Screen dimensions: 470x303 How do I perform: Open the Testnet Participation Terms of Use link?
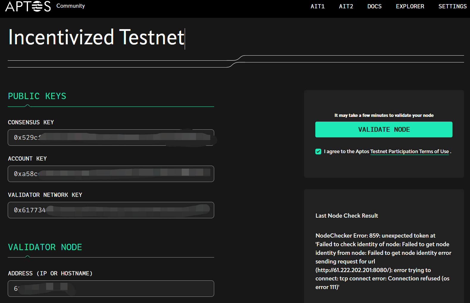tap(409, 151)
